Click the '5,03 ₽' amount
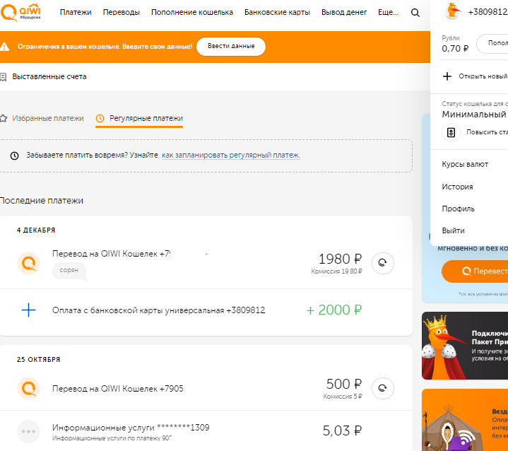Image resolution: width=508 pixels, height=451 pixels. (x=342, y=430)
